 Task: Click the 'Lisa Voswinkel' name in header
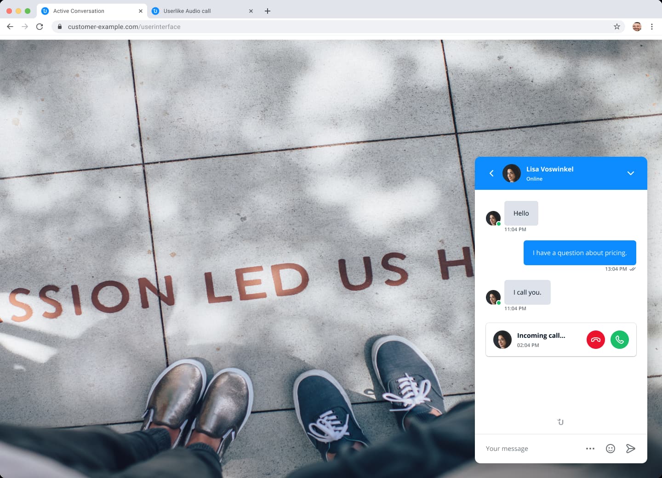pyautogui.click(x=550, y=169)
